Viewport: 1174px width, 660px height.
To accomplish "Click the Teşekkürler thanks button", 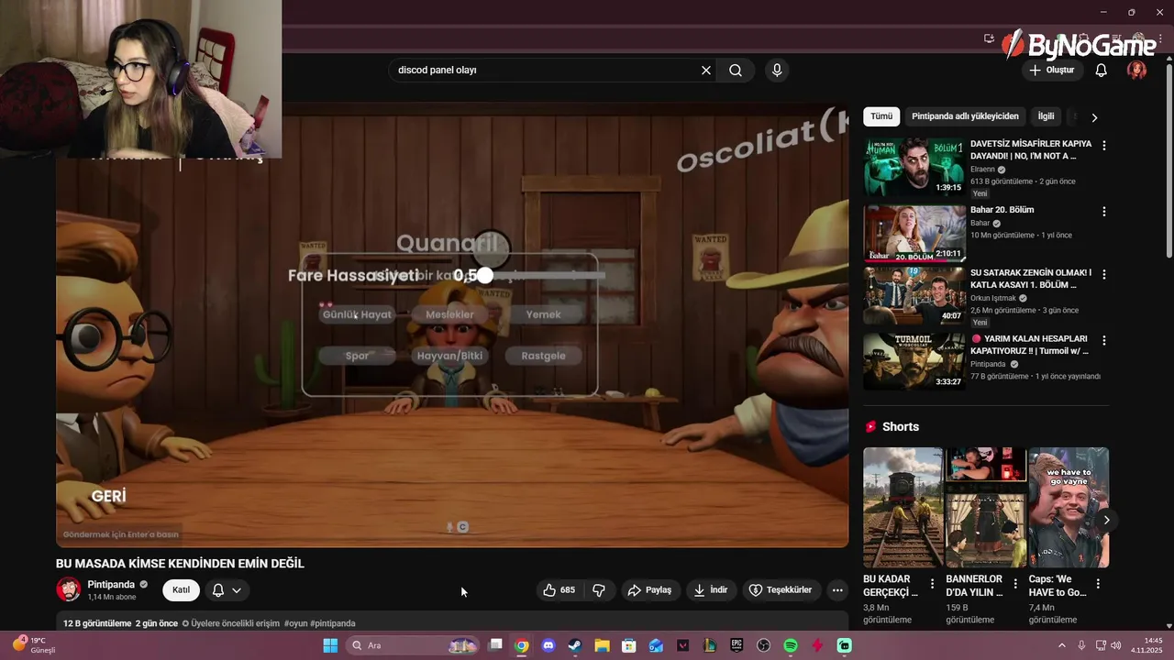I will click(781, 590).
